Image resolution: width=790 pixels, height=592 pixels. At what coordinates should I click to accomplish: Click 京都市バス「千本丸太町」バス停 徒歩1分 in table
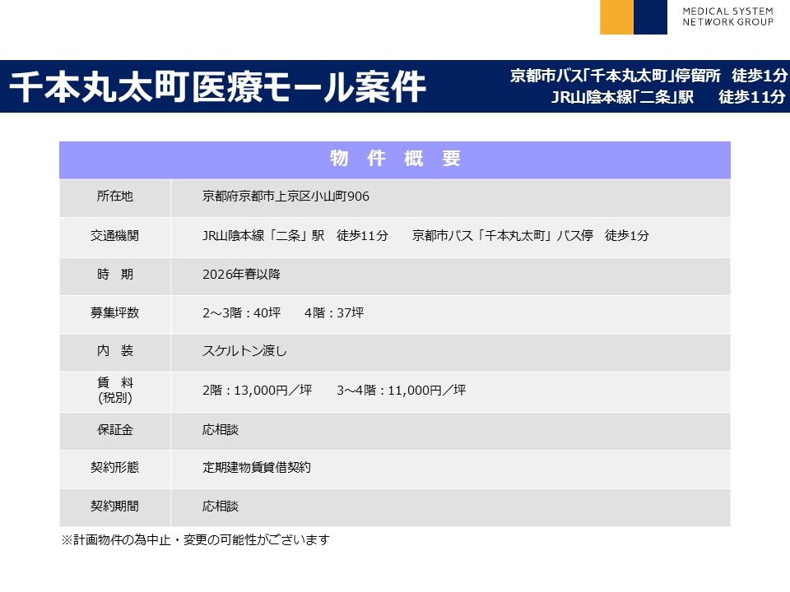click(x=531, y=236)
